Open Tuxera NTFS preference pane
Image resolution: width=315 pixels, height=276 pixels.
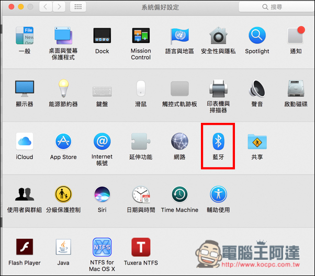(141, 247)
